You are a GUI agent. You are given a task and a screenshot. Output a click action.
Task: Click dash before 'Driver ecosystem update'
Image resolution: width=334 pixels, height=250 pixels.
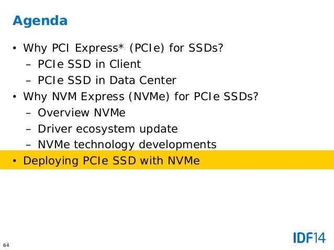click(x=29, y=129)
